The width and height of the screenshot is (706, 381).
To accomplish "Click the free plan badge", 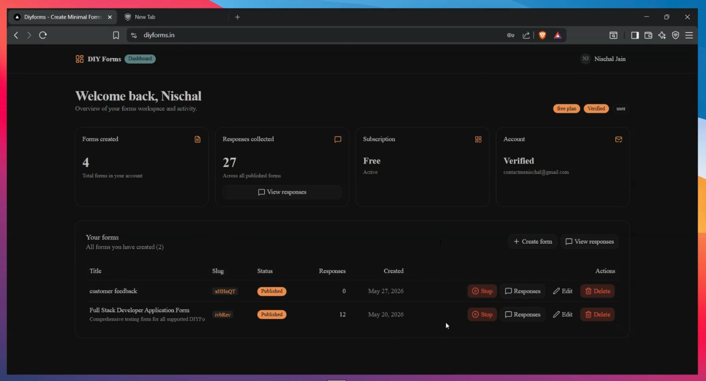I will point(567,109).
